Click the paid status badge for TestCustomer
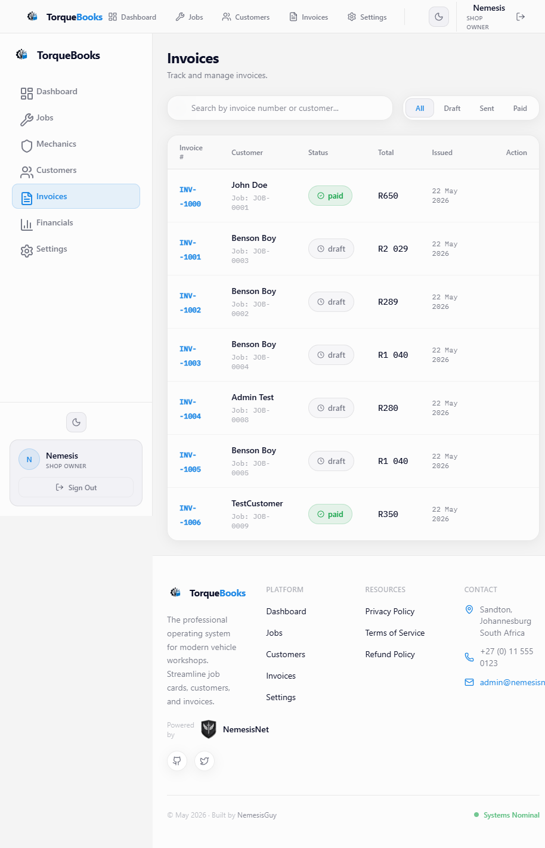The width and height of the screenshot is (545, 848). point(330,514)
